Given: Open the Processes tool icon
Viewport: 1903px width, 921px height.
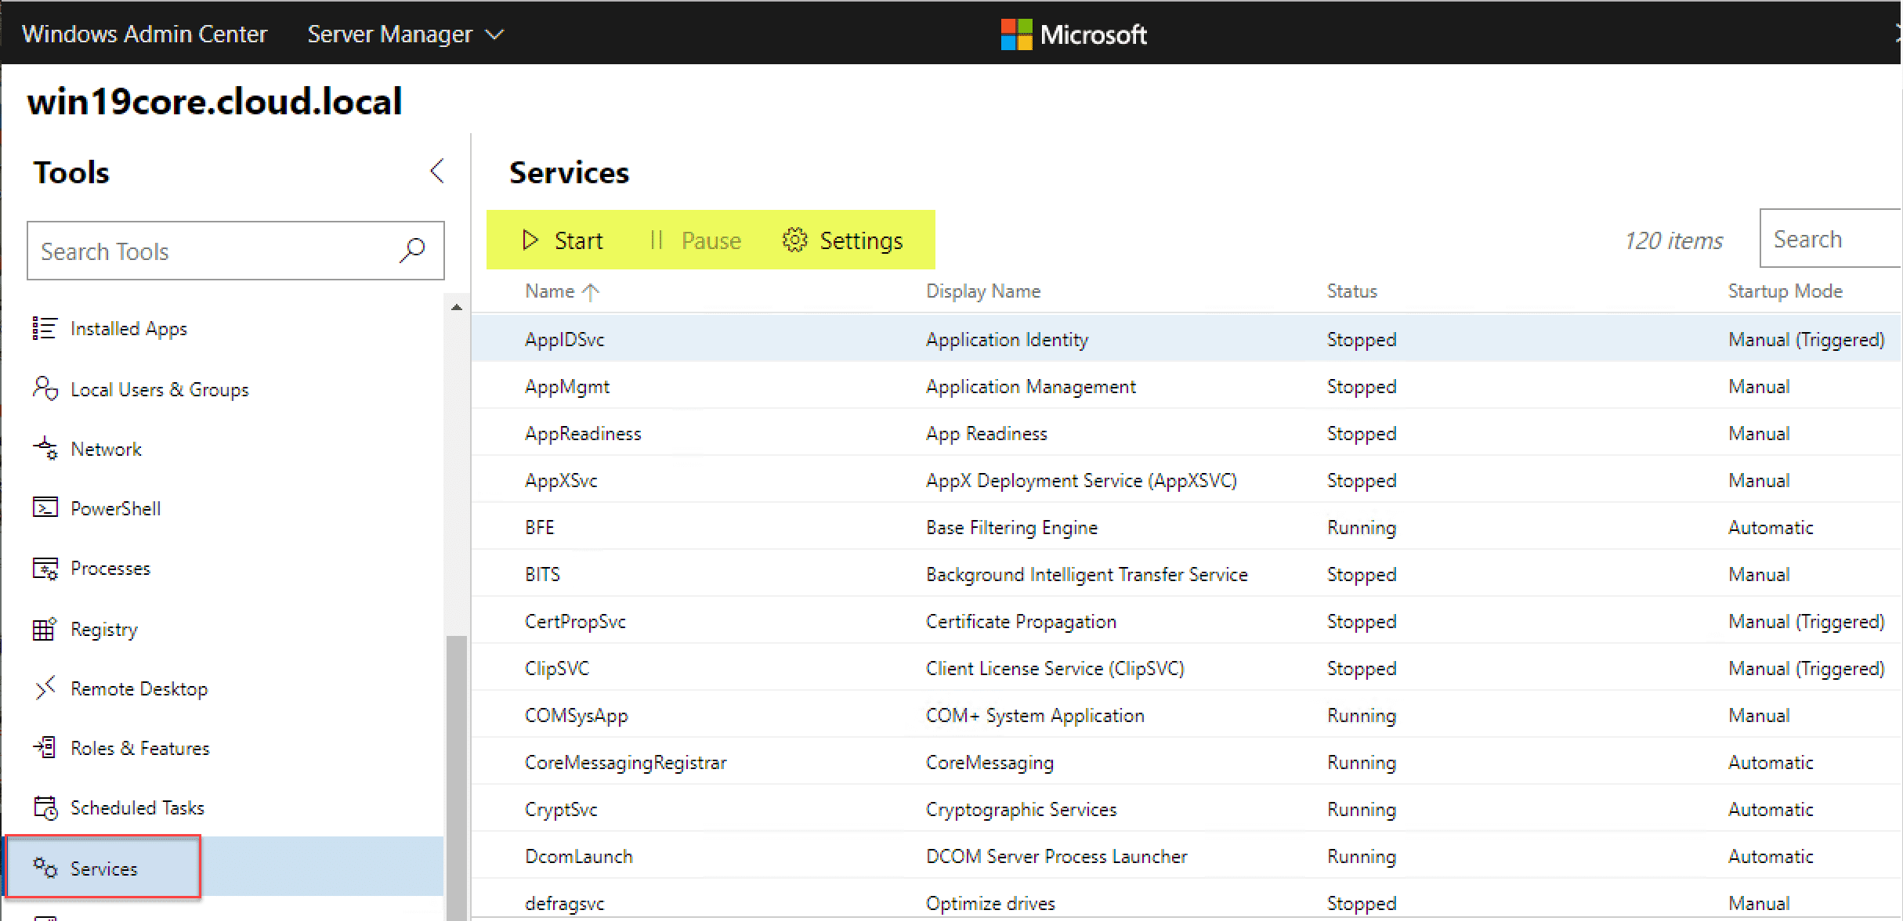Looking at the screenshot, I should [45, 569].
